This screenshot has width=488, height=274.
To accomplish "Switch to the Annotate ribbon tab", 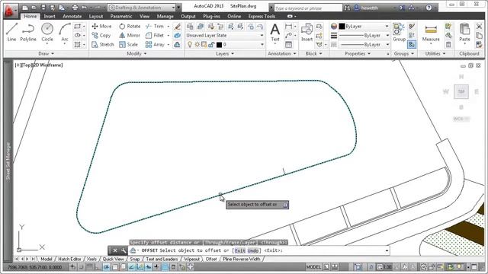I will pyautogui.click(x=72, y=16).
